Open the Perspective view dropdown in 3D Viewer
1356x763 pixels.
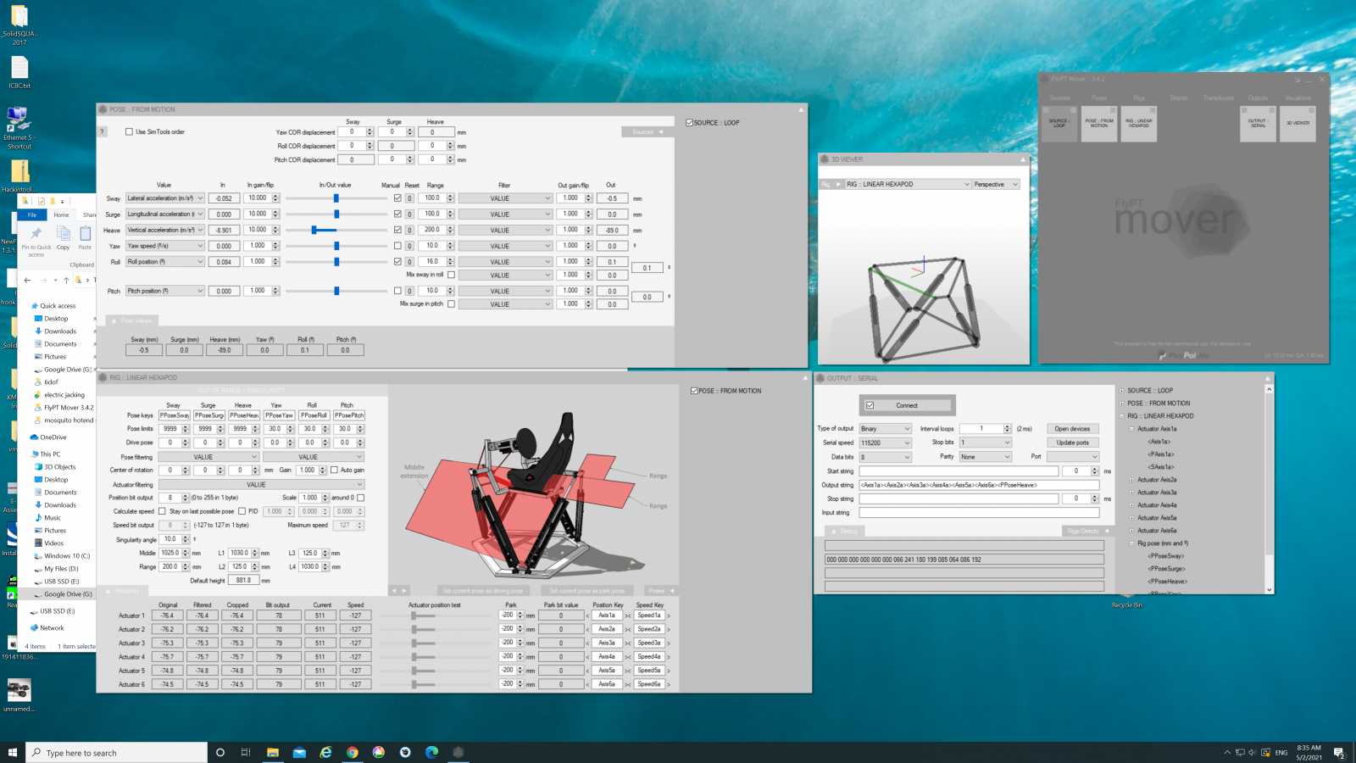pos(995,184)
